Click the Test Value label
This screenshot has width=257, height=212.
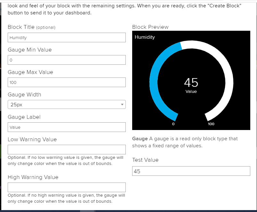click(x=145, y=160)
